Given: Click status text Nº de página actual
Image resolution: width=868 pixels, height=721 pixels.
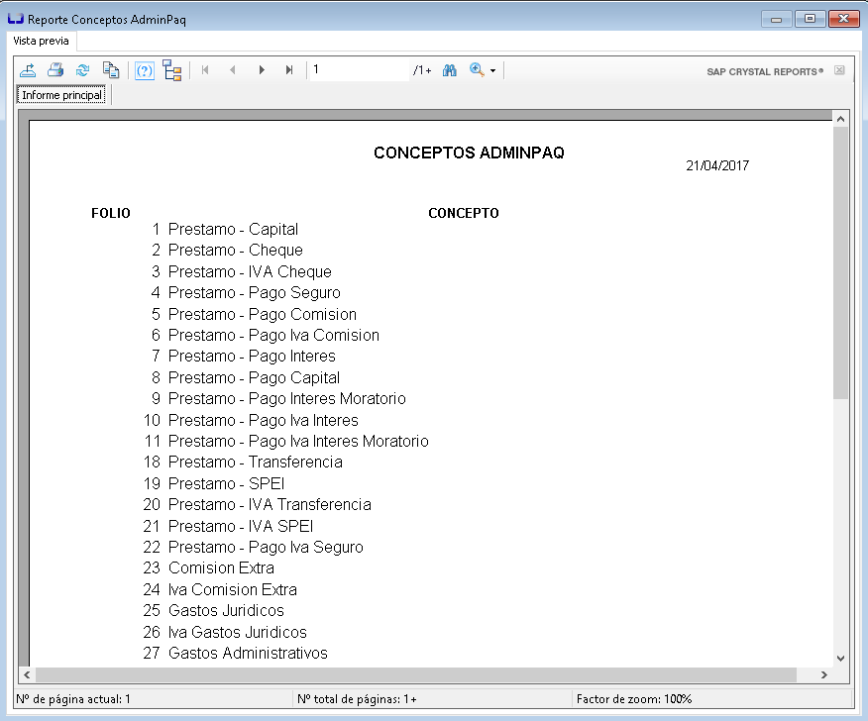Looking at the screenshot, I should (x=73, y=699).
